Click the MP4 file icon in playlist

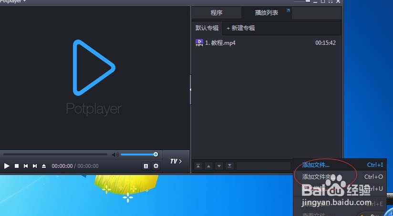coord(199,43)
